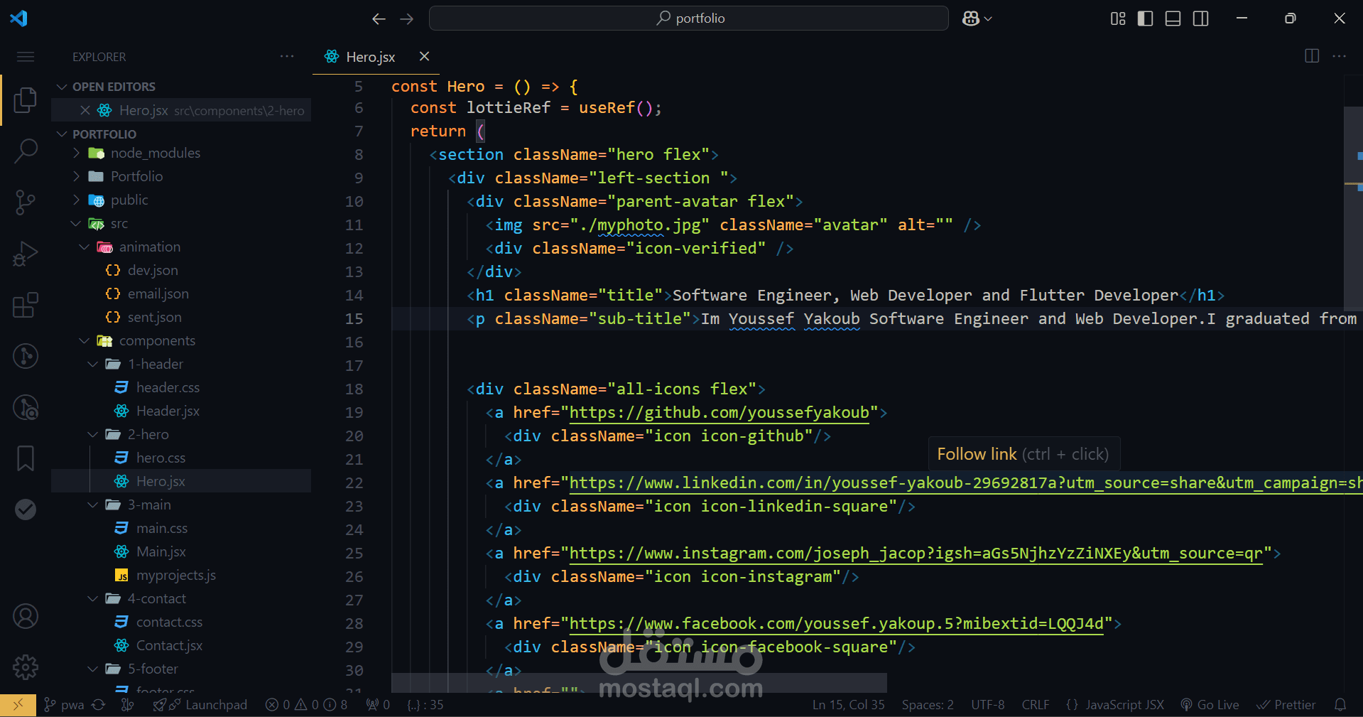The height and width of the screenshot is (717, 1363).
Task: Switch to the Hero.jsx editor tab
Action: pos(370,57)
